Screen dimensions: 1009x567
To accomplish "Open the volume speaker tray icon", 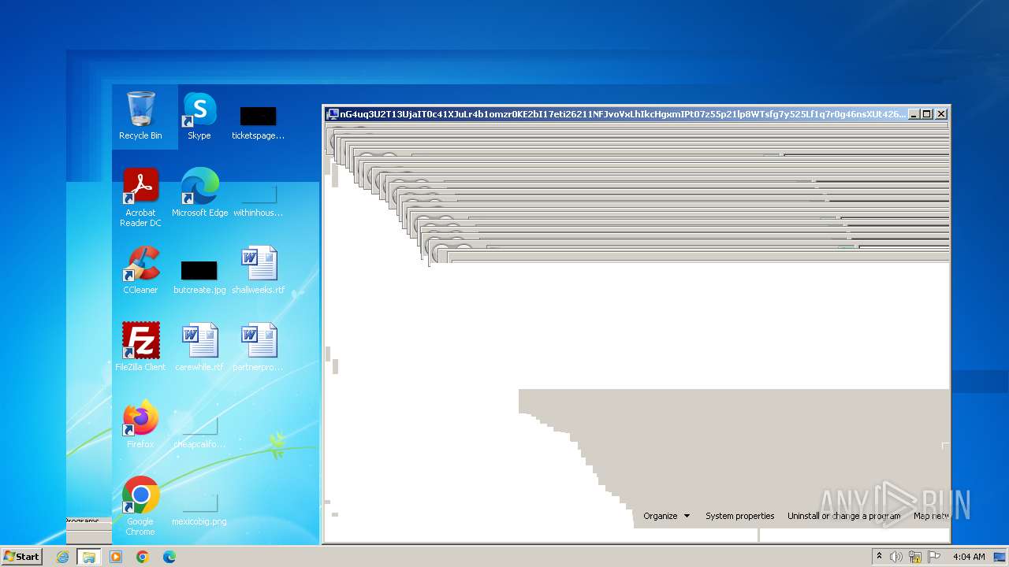I will [896, 557].
